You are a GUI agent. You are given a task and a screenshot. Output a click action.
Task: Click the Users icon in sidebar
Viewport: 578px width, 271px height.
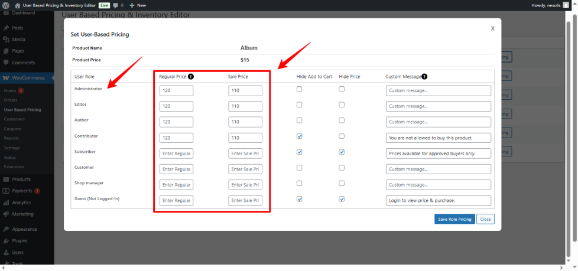(6, 253)
